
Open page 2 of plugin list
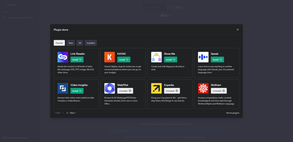pos(67,113)
